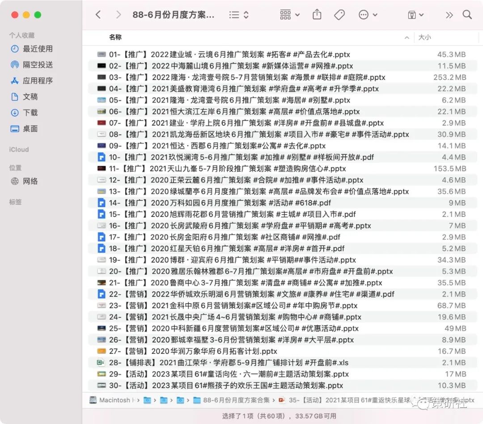The image size is (483, 424).
Task: Open 隔空投送 in the sidebar
Action: pyautogui.click(x=31, y=65)
